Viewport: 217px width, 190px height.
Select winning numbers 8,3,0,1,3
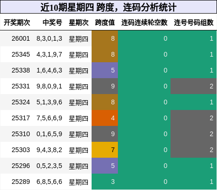(x=49, y=38)
